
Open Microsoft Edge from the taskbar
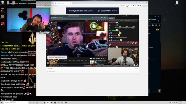37,103
